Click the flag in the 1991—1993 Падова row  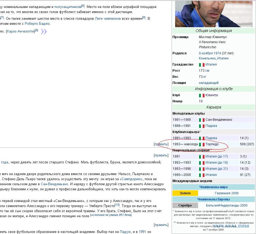[202, 138]
